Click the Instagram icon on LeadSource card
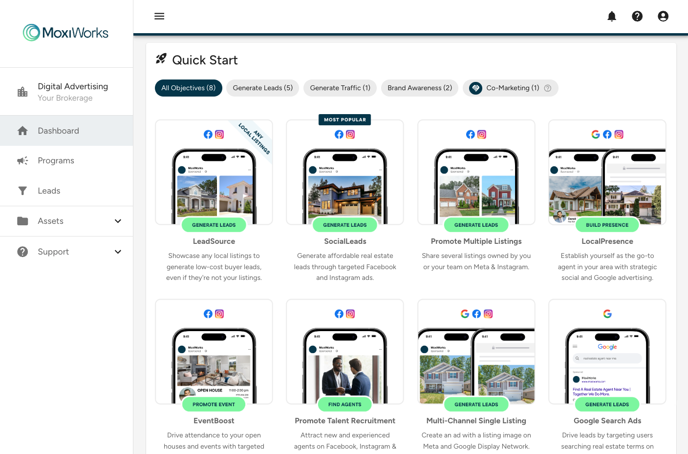 219,134
